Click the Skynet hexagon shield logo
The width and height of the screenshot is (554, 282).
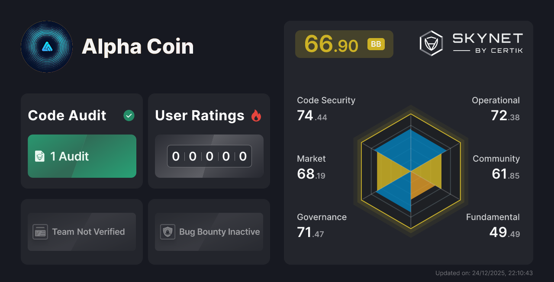pos(431,43)
